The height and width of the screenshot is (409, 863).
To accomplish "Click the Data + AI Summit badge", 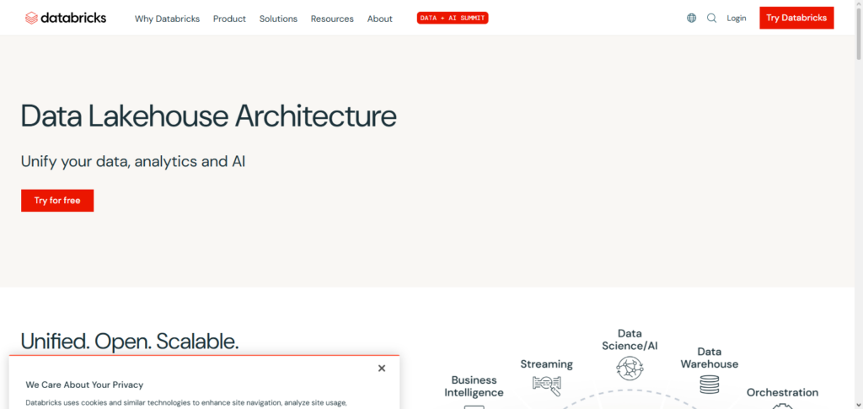I will (x=453, y=19).
